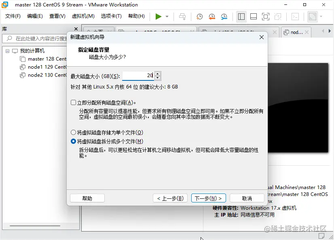Image resolution: width=334 pixels, height=240 pixels.
Task: Select 将虚拟磁盘拆分成多个文件 radio option
Action: tap(73, 141)
